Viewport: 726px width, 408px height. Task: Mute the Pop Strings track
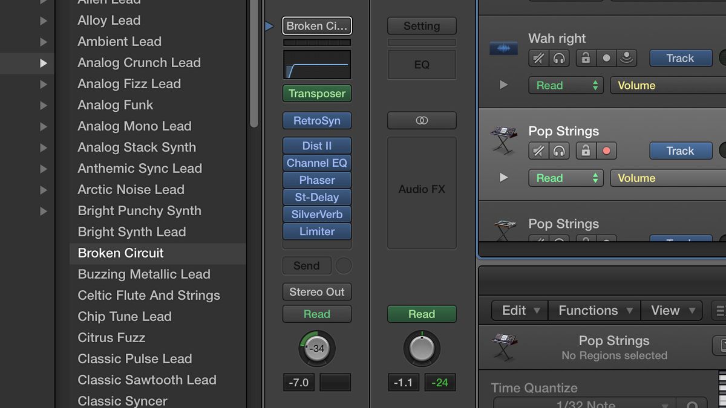(538, 151)
